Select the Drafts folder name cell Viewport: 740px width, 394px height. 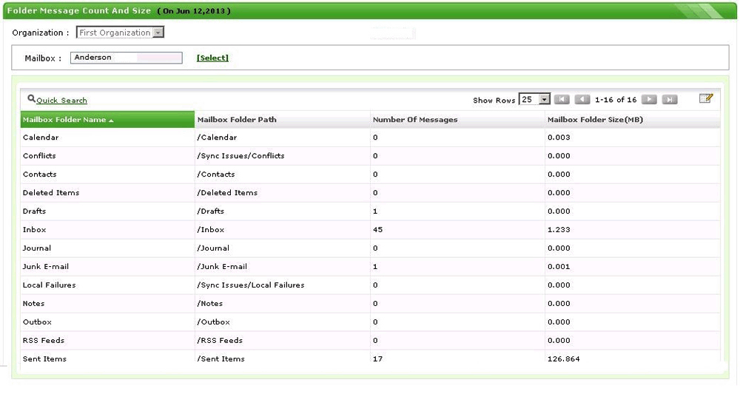click(107, 211)
